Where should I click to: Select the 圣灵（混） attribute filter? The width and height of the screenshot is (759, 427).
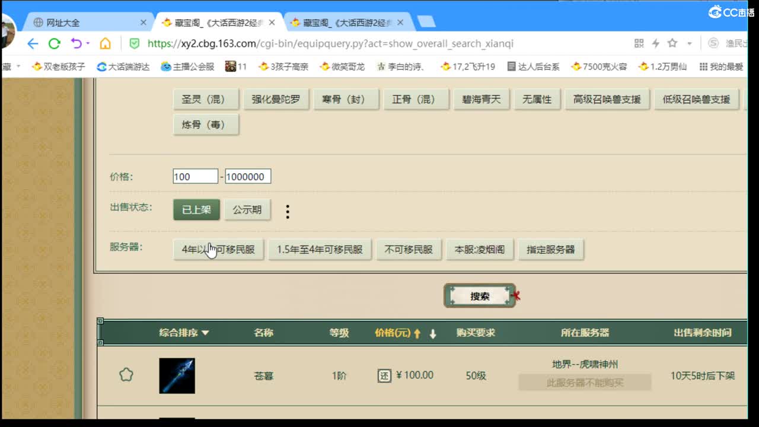coord(206,100)
